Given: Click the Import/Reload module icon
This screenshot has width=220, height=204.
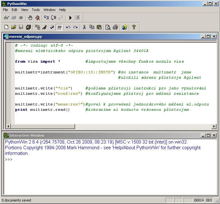Looking at the screenshot, I should click(37, 27).
